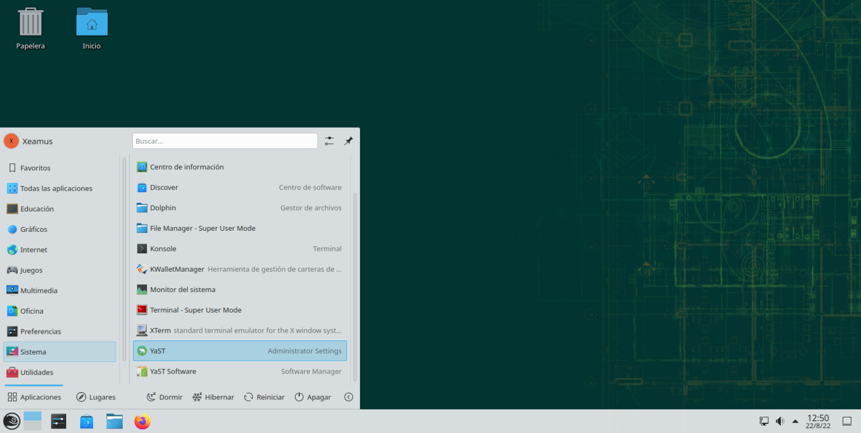Toggle sort options with the sliders icon
The width and height of the screenshot is (861, 433).
click(x=329, y=141)
